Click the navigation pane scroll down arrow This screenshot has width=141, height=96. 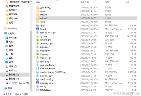(x=31, y=91)
